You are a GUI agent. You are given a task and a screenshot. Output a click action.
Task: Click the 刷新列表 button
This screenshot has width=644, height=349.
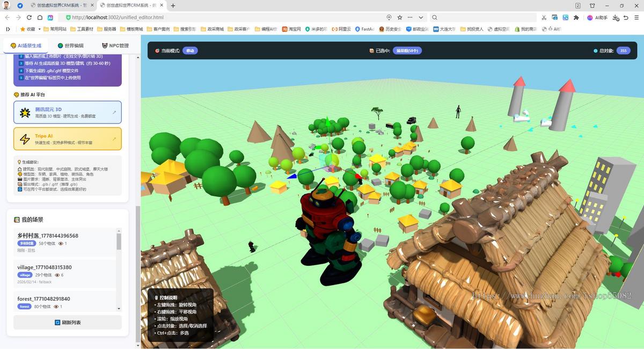[x=68, y=322]
